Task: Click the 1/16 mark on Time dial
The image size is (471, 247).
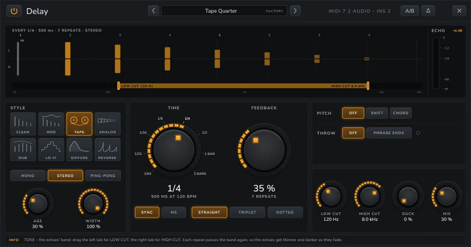Action: coord(143,132)
